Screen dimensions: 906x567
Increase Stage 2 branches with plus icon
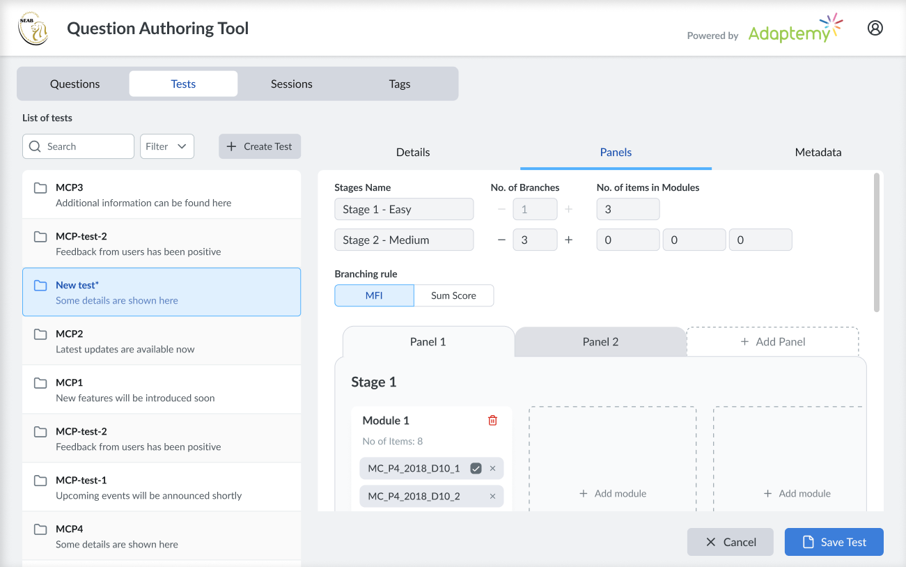click(x=568, y=240)
